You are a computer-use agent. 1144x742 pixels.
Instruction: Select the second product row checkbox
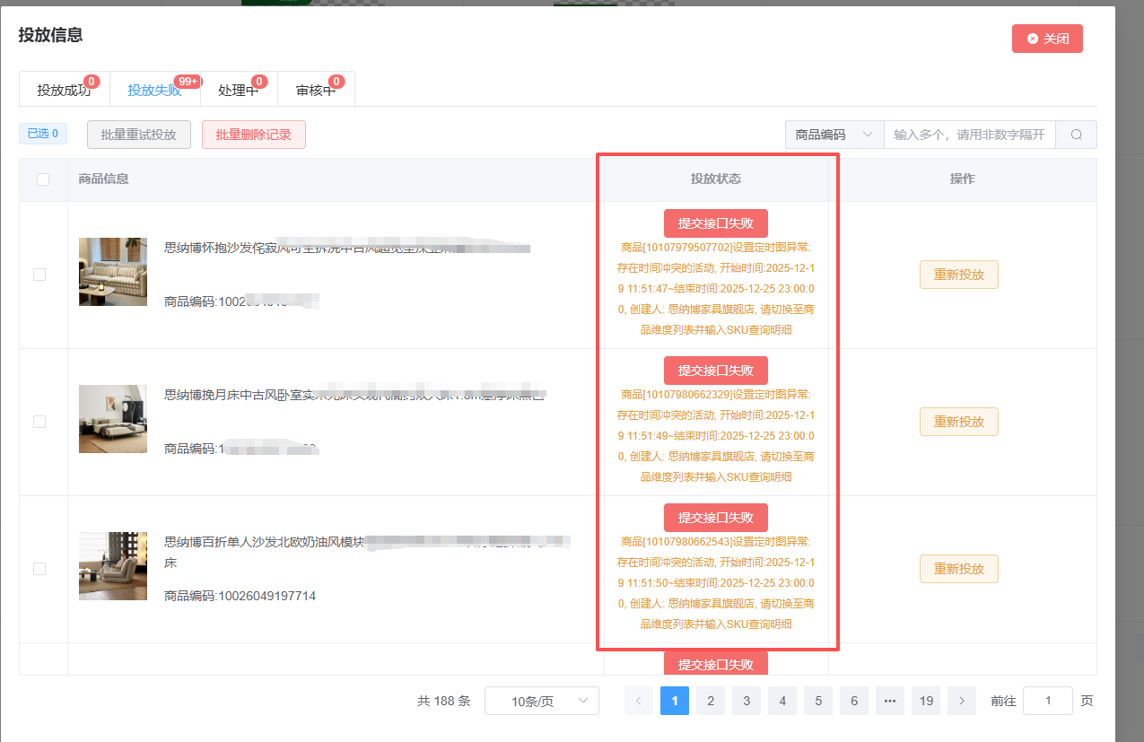tap(39, 422)
